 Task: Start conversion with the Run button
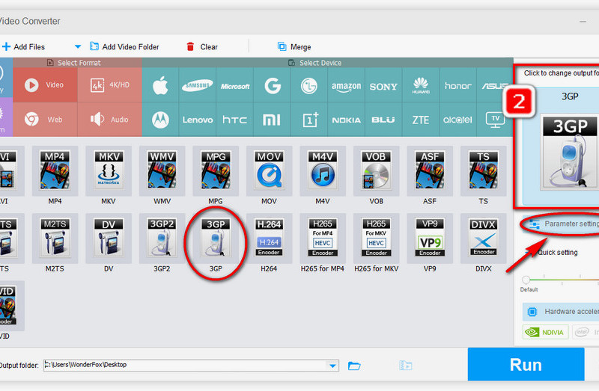coord(526,364)
